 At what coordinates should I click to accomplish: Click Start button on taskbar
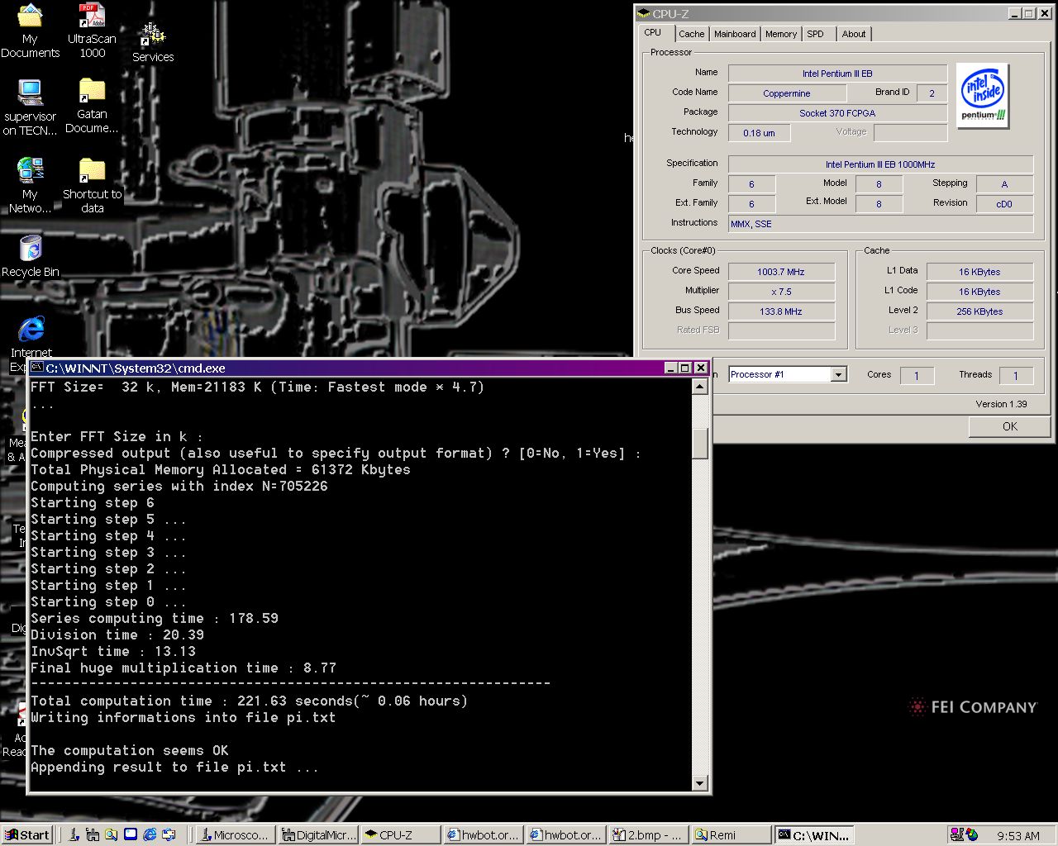[x=27, y=835]
